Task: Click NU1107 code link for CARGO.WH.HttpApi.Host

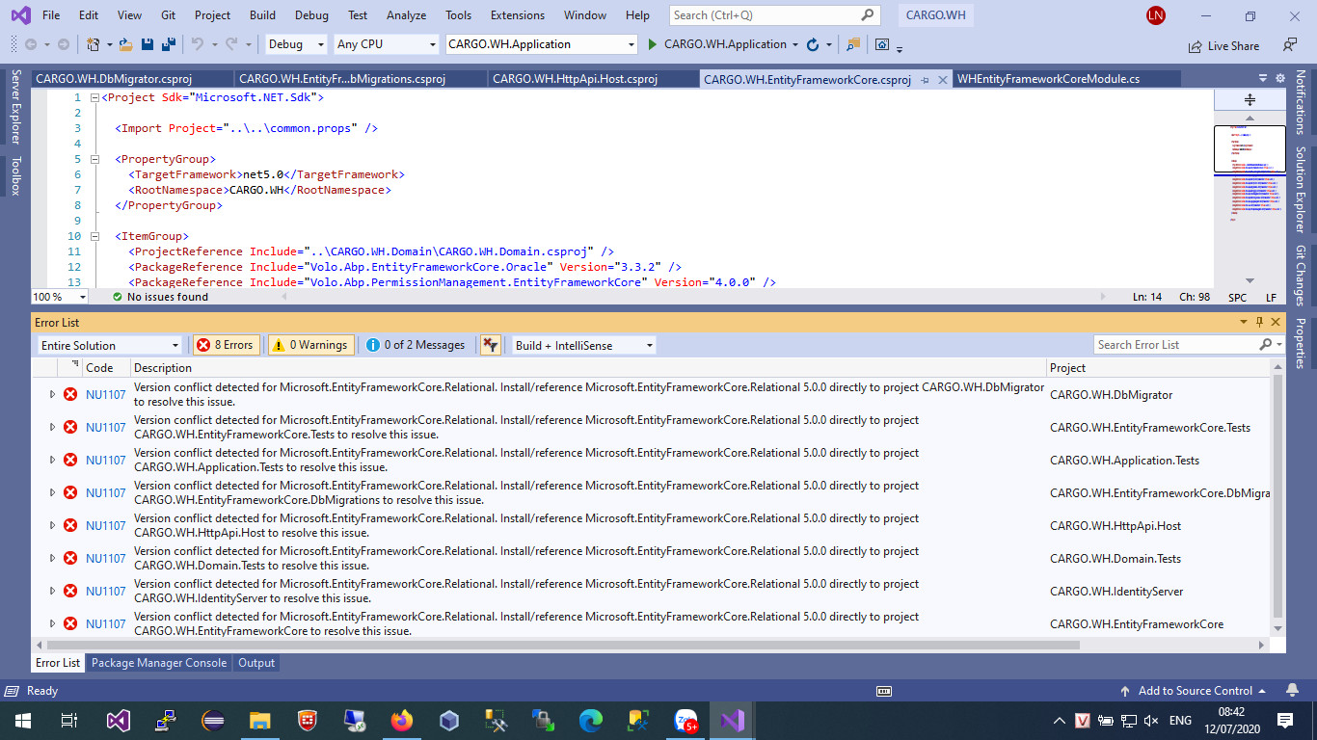Action: 105,526
